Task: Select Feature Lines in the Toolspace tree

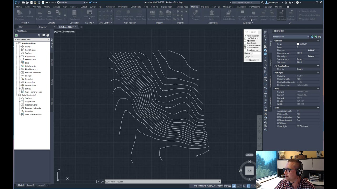Action: (31, 60)
